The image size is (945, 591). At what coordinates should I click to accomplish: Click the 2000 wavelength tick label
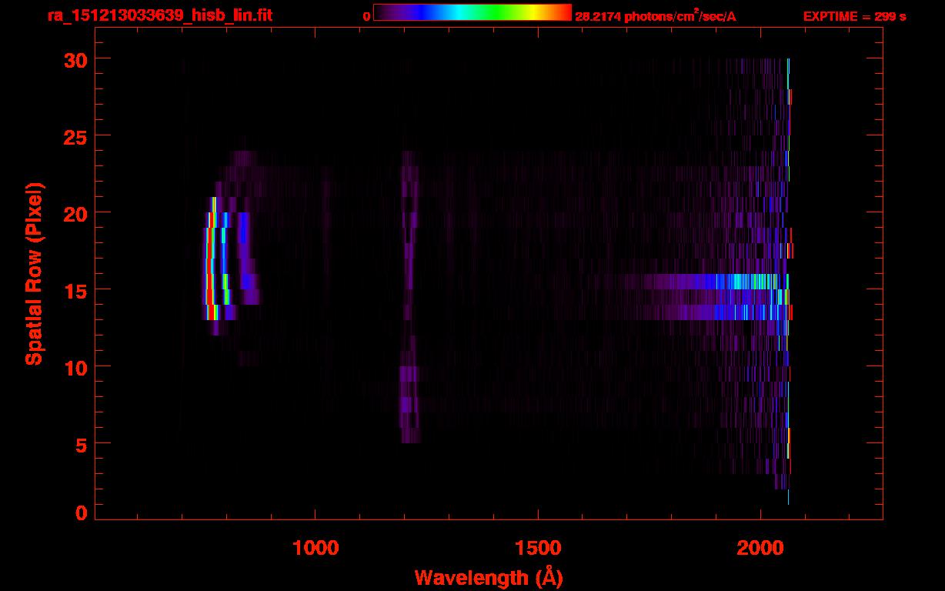tap(760, 548)
